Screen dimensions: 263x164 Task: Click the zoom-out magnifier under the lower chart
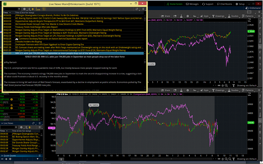pos(230,159)
